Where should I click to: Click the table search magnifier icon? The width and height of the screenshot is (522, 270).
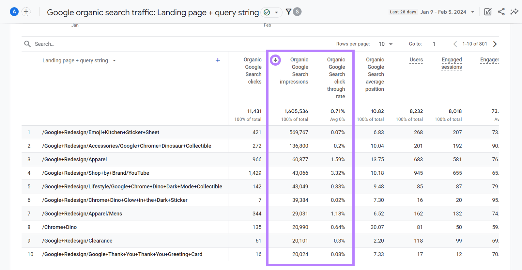click(27, 44)
